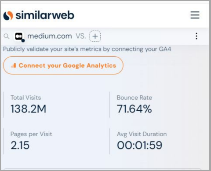The height and width of the screenshot is (171, 211).
Task: Click the Bounce Rate label
Action: point(135,98)
